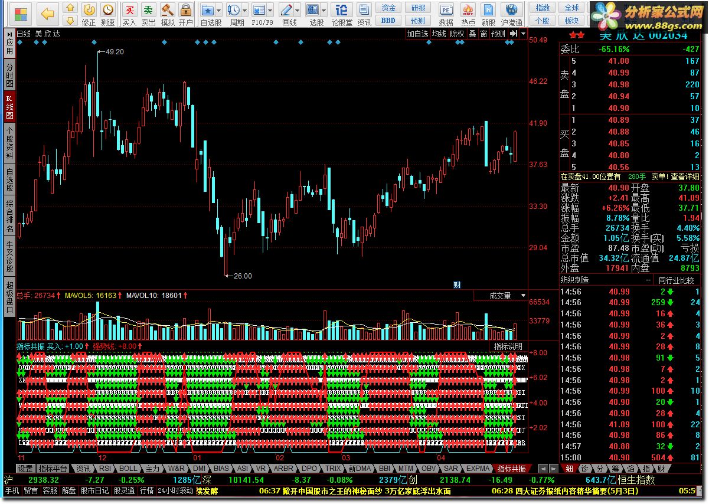
Task: Open the F10/F9 info icon
Action: (259, 11)
